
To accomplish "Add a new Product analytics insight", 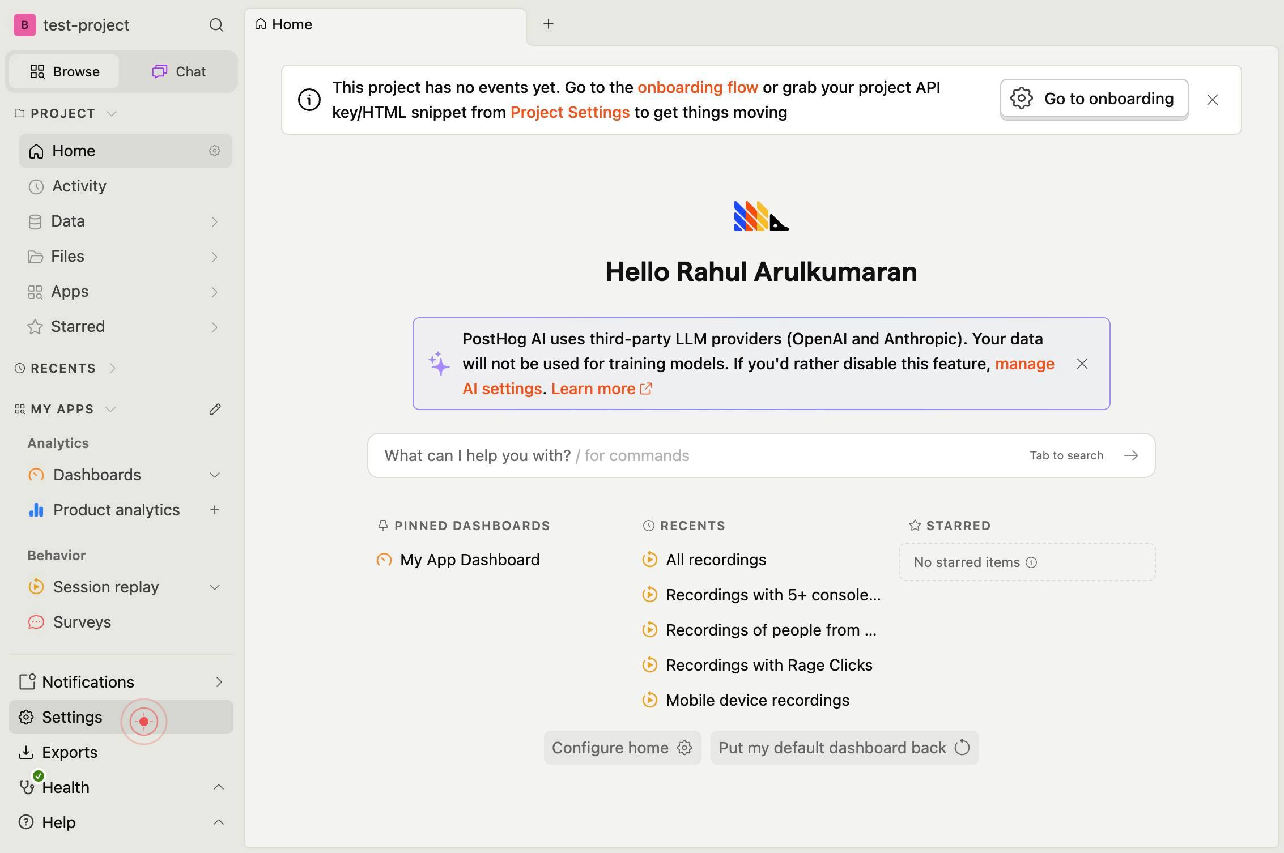I will (215, 510).
